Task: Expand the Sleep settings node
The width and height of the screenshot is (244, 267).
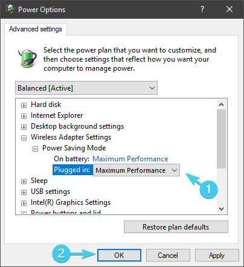Action: tap(24, 181)
